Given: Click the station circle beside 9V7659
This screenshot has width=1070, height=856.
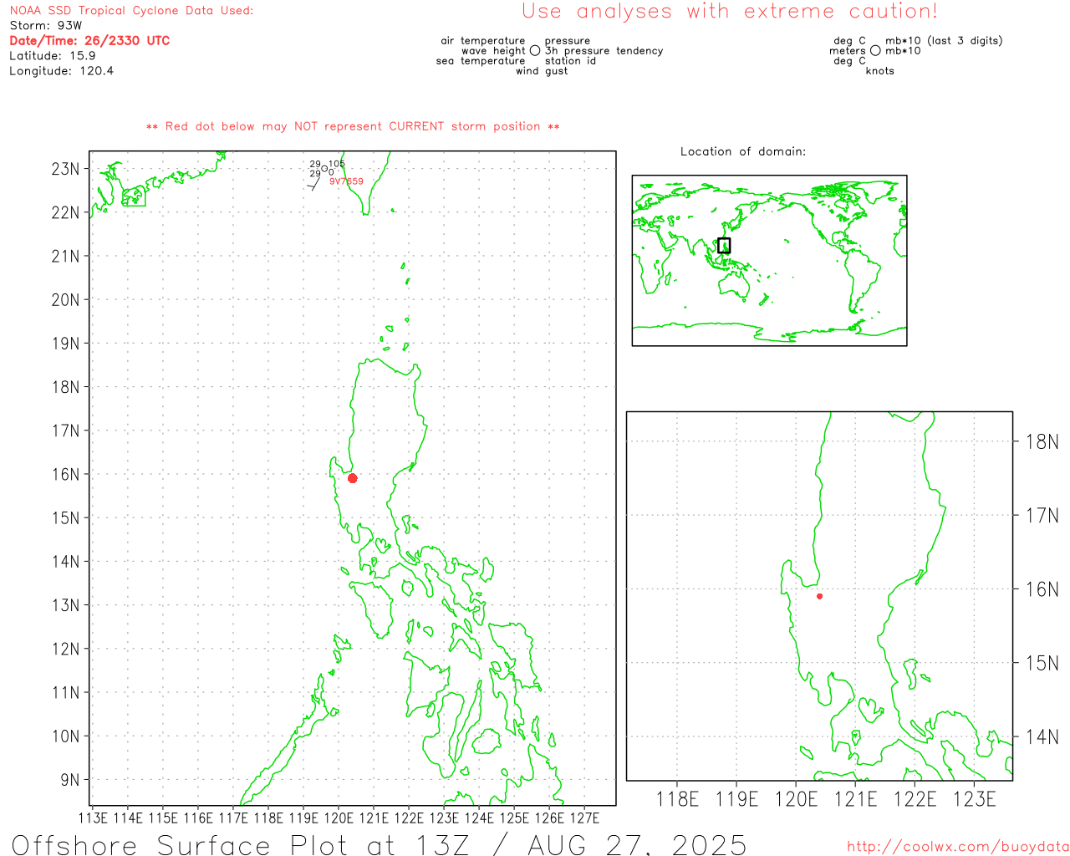Looking at the screenshot, I should (x=324, y=169).
